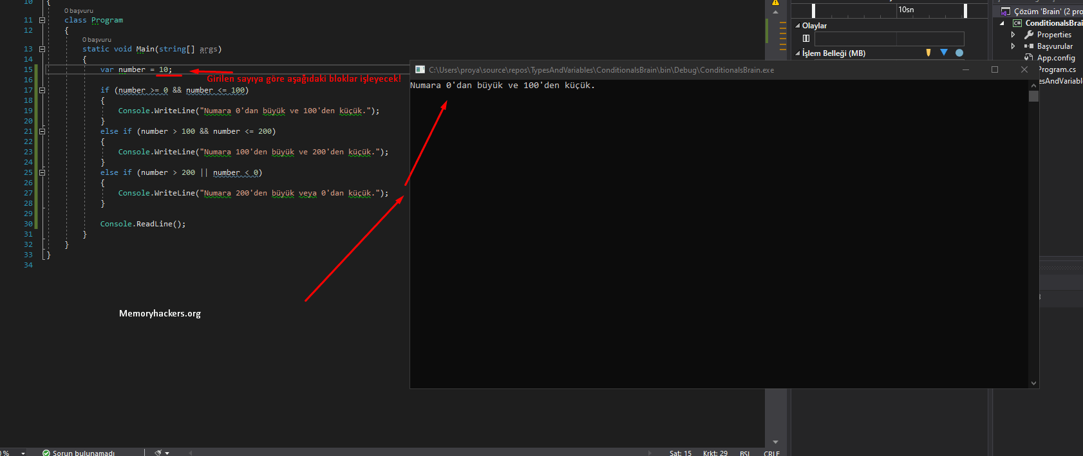Click the Sorun bulunamadı status text
1083x456 pixels.
click(x=84, y=453)
